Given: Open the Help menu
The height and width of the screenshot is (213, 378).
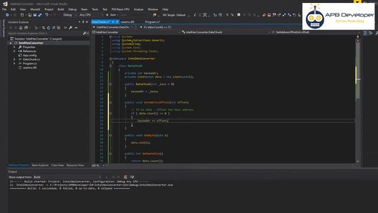Looking at the screenshot, I should point(165,9).
